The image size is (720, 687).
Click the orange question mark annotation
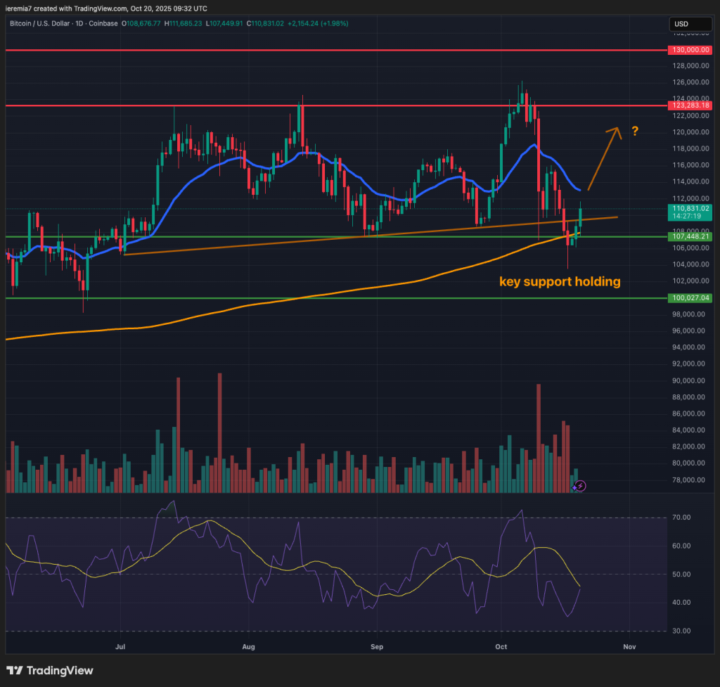click(634, 131)
